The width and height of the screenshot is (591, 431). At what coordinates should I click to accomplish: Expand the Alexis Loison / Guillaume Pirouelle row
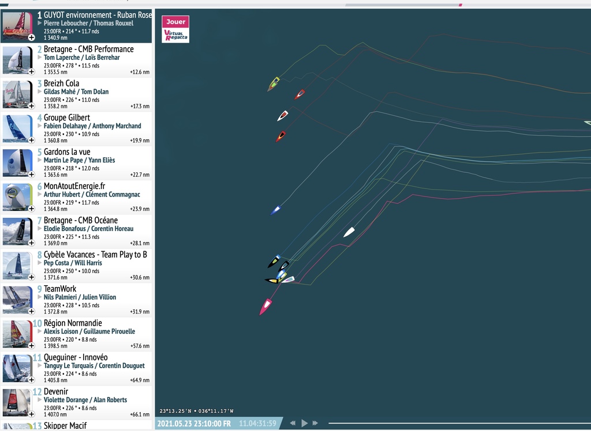click(x=40, y=331)
